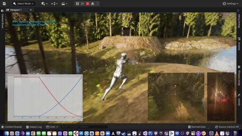This screenshot has height=136, width=242.
Task: Eject from the player controller
Action: click(x=93, y=3)
